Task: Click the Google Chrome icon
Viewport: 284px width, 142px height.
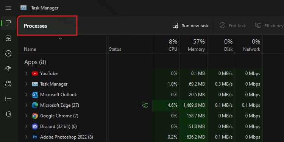Action: 34,116
